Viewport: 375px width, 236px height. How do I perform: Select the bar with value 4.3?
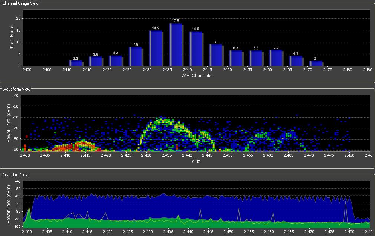(116, 60)
